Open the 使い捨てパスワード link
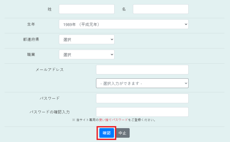230x142 pixels. pyautogui.click(x=113, y=120)
